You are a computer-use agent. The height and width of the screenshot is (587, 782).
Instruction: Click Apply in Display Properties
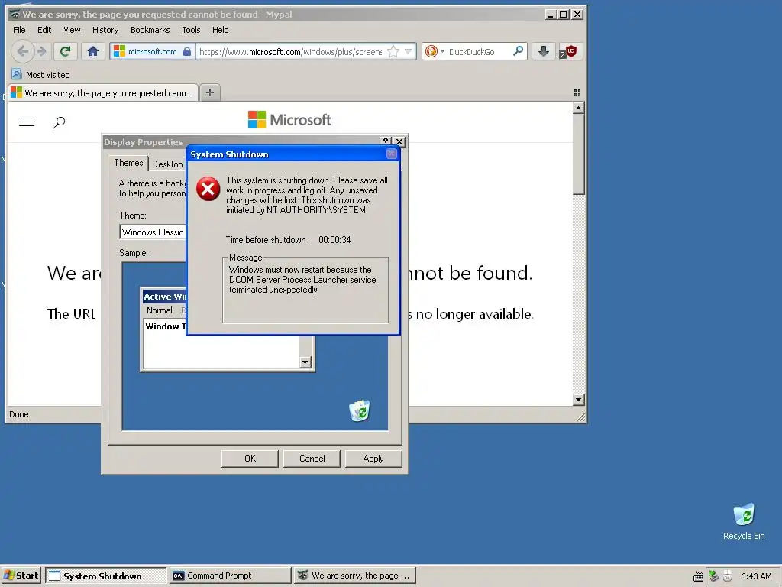coord(373,459)
